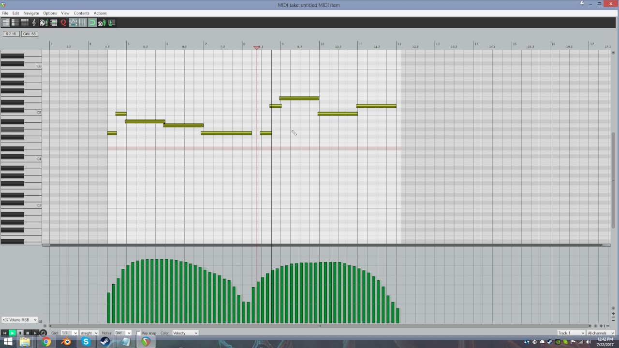This screenshot has height=348, width=619.
Task: Open the Track 1 selector dropdown
Action: pyautogui.click(x=571, y=333)
